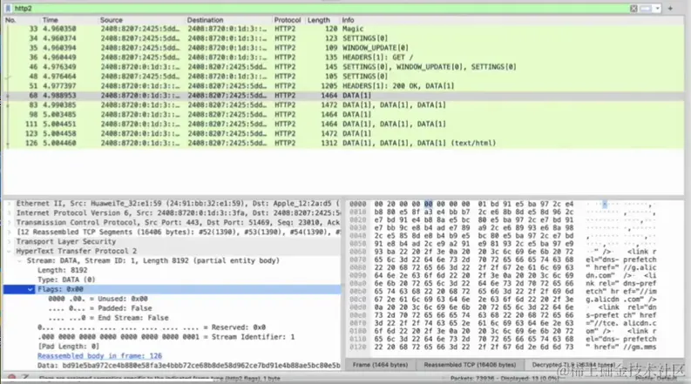Click the http2 display filter field
Viewport: 691px width, 384px height.
coord(321,9)
